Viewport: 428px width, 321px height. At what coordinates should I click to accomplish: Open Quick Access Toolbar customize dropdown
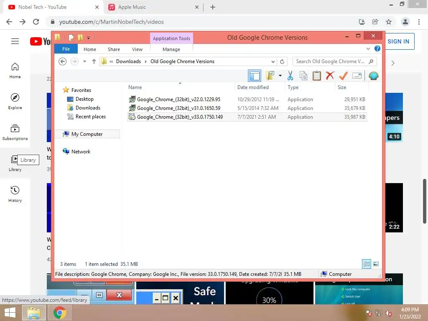[x=89, y=38]
